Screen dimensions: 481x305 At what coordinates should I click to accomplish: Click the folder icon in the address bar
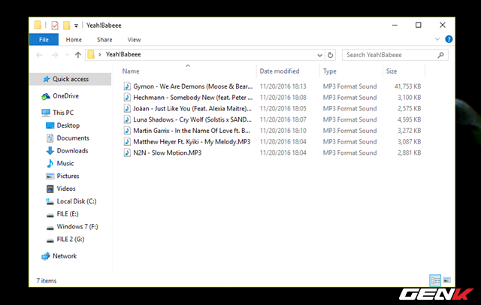[x=91, y=55]
